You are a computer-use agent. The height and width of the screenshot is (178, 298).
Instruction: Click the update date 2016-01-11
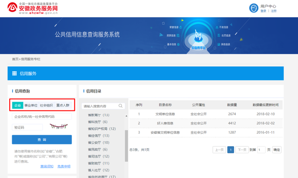click(x=265, y=132)
